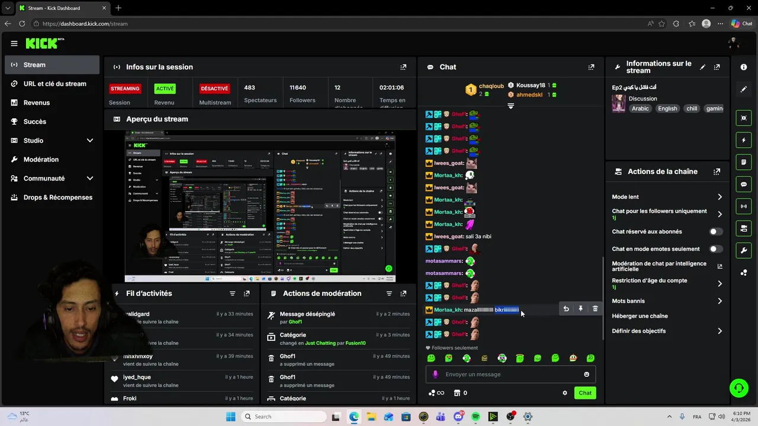Open the Modération page
The height and width of the screenshot is (426, 758).
point(52,159)
